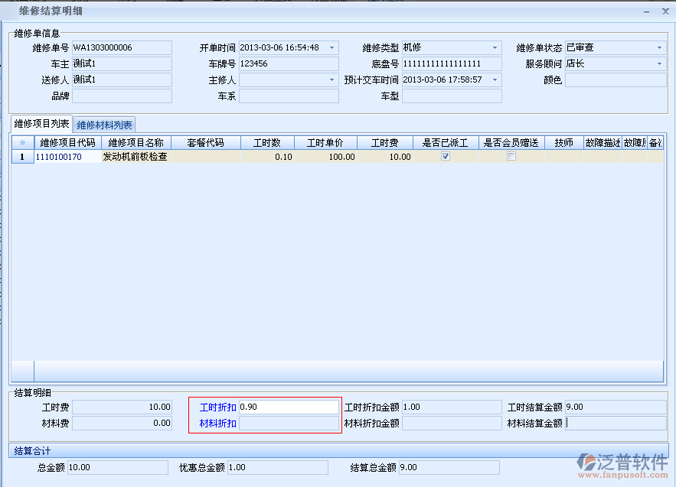Toggle the 是否会员赠送 checkbox in row 1
Viewport: 676px width, 487px height.
(x=511, y=157)
